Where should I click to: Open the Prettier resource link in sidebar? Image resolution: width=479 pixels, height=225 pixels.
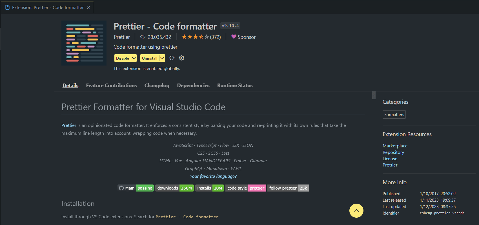pyautogui.click(x=390, y=165)
